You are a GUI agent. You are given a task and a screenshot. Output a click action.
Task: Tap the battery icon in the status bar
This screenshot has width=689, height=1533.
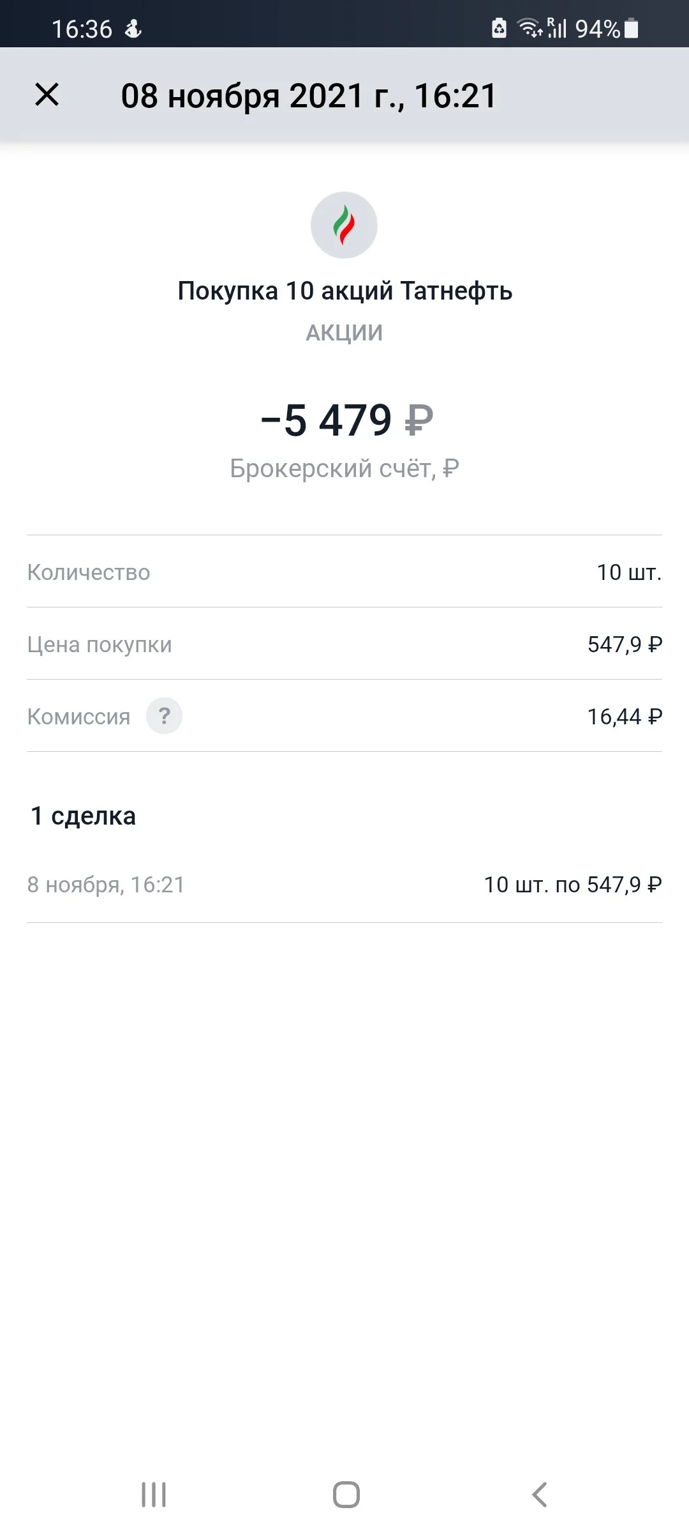(x=631, y=29)
